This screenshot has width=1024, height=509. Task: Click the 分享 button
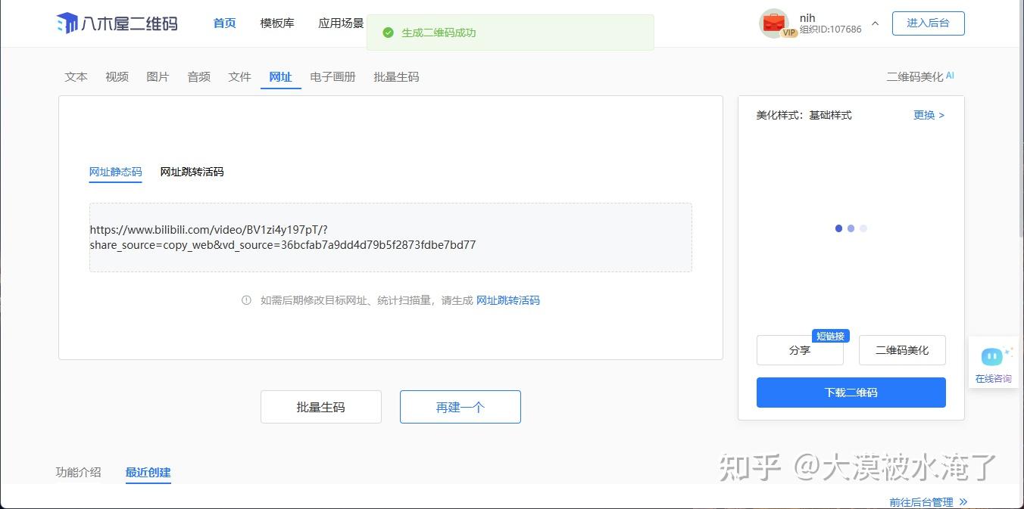(800, 351)
